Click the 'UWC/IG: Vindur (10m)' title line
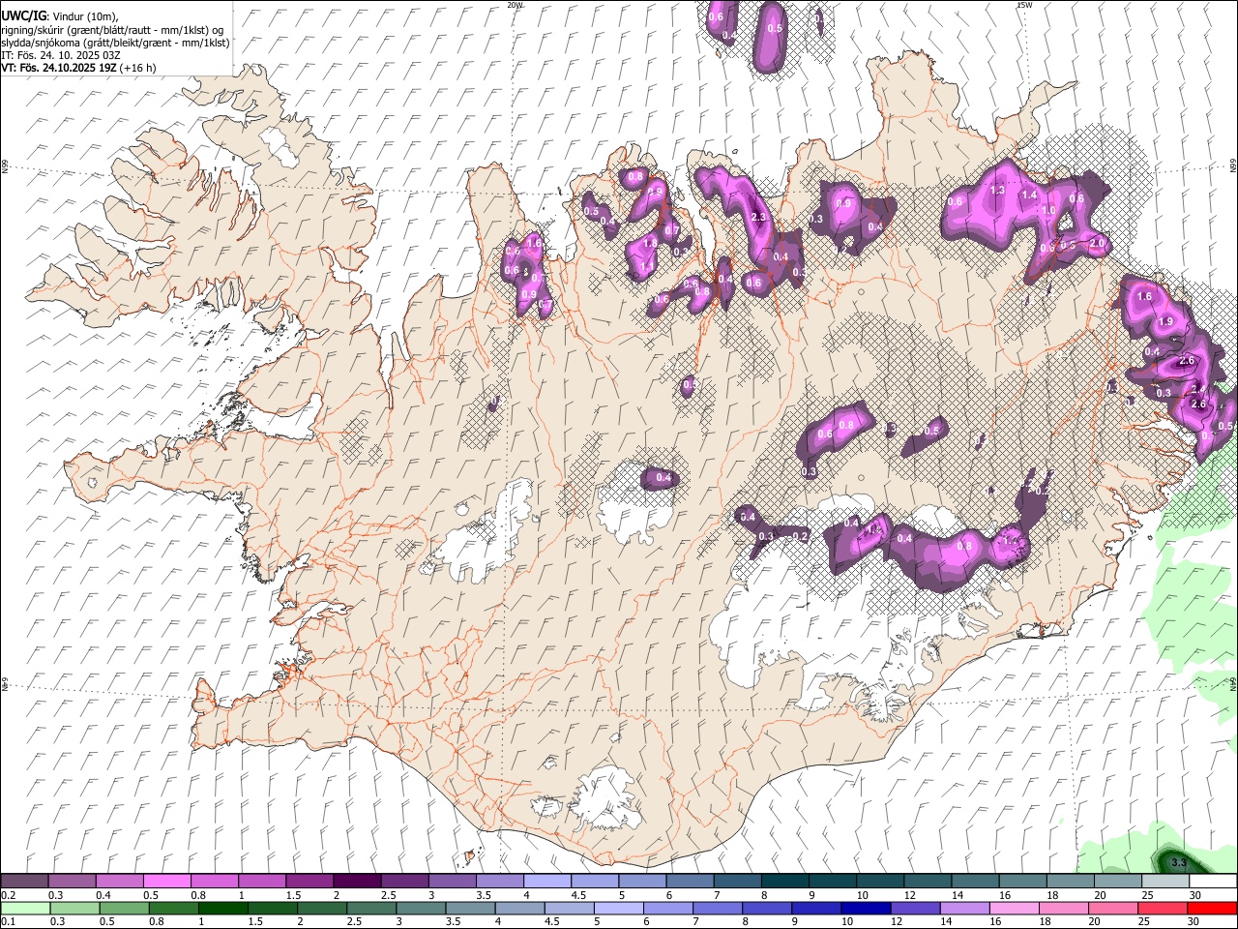 pos(59,15)
